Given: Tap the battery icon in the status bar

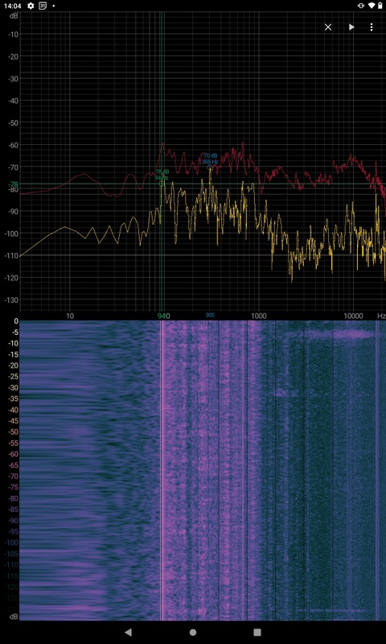Looking at the screenshot, I should tap(380, 6).
